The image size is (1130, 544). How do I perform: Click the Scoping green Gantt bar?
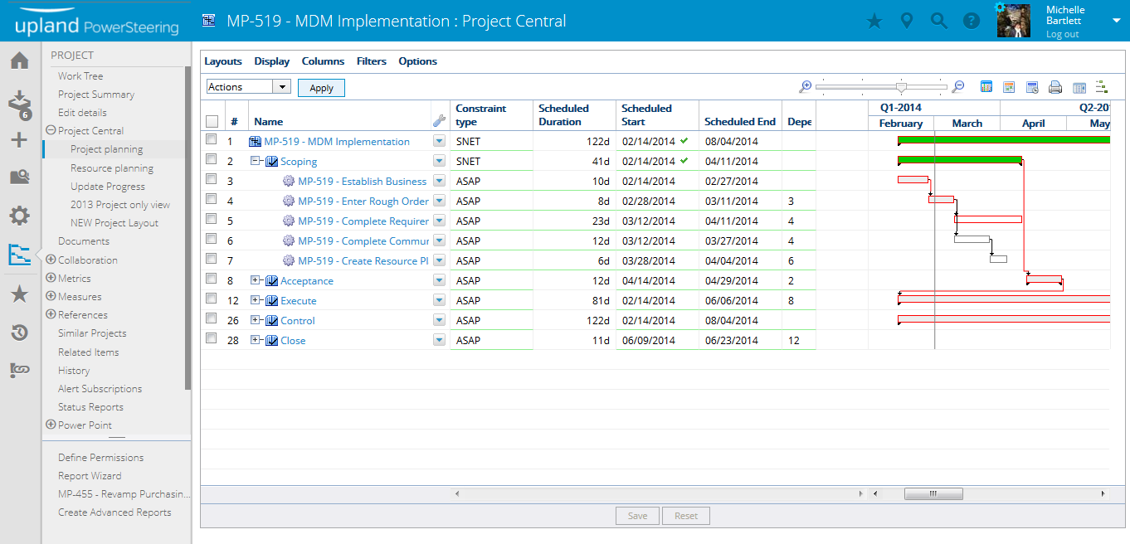click(x=960, y=160)
